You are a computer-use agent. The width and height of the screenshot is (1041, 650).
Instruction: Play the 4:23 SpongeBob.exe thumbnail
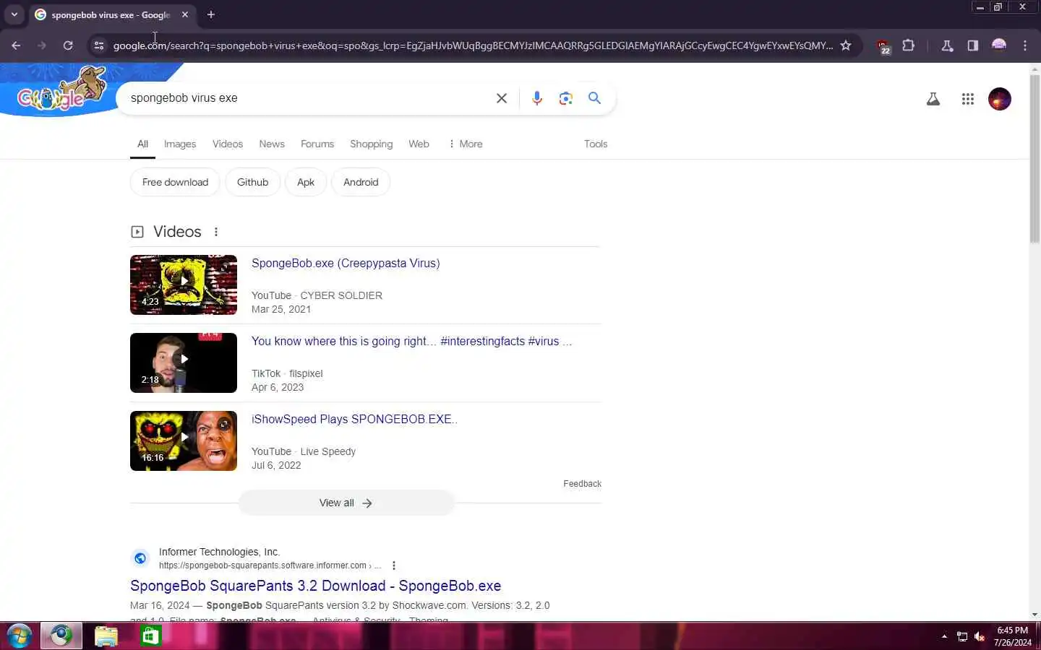click(184, 285)
